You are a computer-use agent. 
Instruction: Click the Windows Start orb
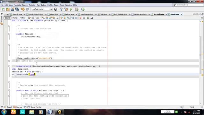point(4,112)
